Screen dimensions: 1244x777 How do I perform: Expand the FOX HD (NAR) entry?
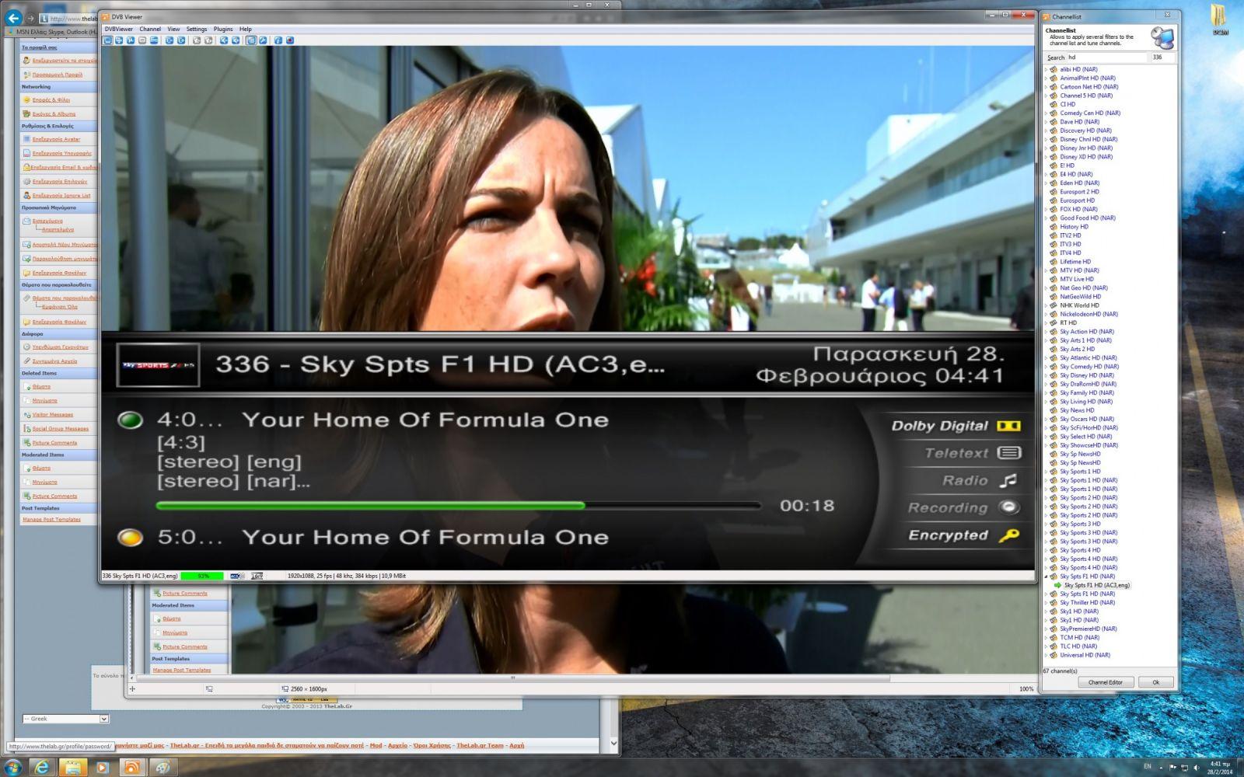[x=1046, y=209]
